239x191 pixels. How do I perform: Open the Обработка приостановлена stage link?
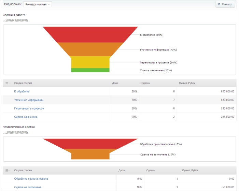31,179
